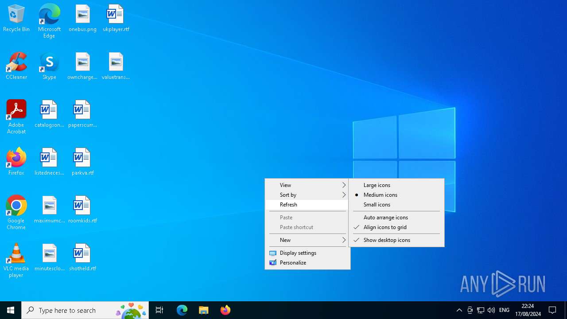Select the Firefox desktop shortcut
Viewport: 567px width, 319px height.
pyautogui.click(x=16, y=162)
